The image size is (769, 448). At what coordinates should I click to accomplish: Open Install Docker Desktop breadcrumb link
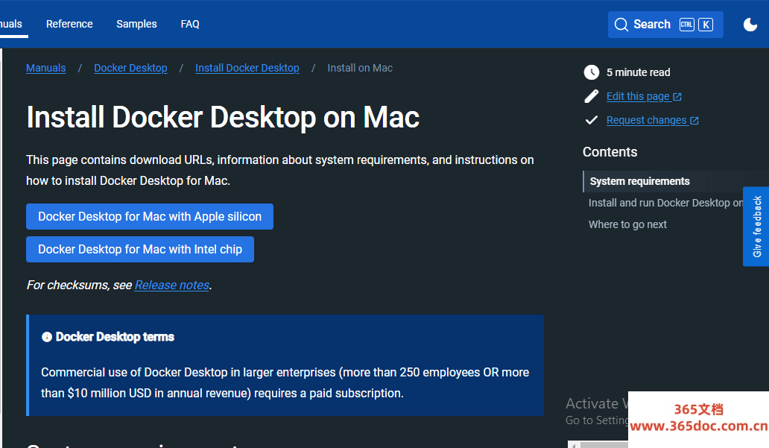coord(247,68)
